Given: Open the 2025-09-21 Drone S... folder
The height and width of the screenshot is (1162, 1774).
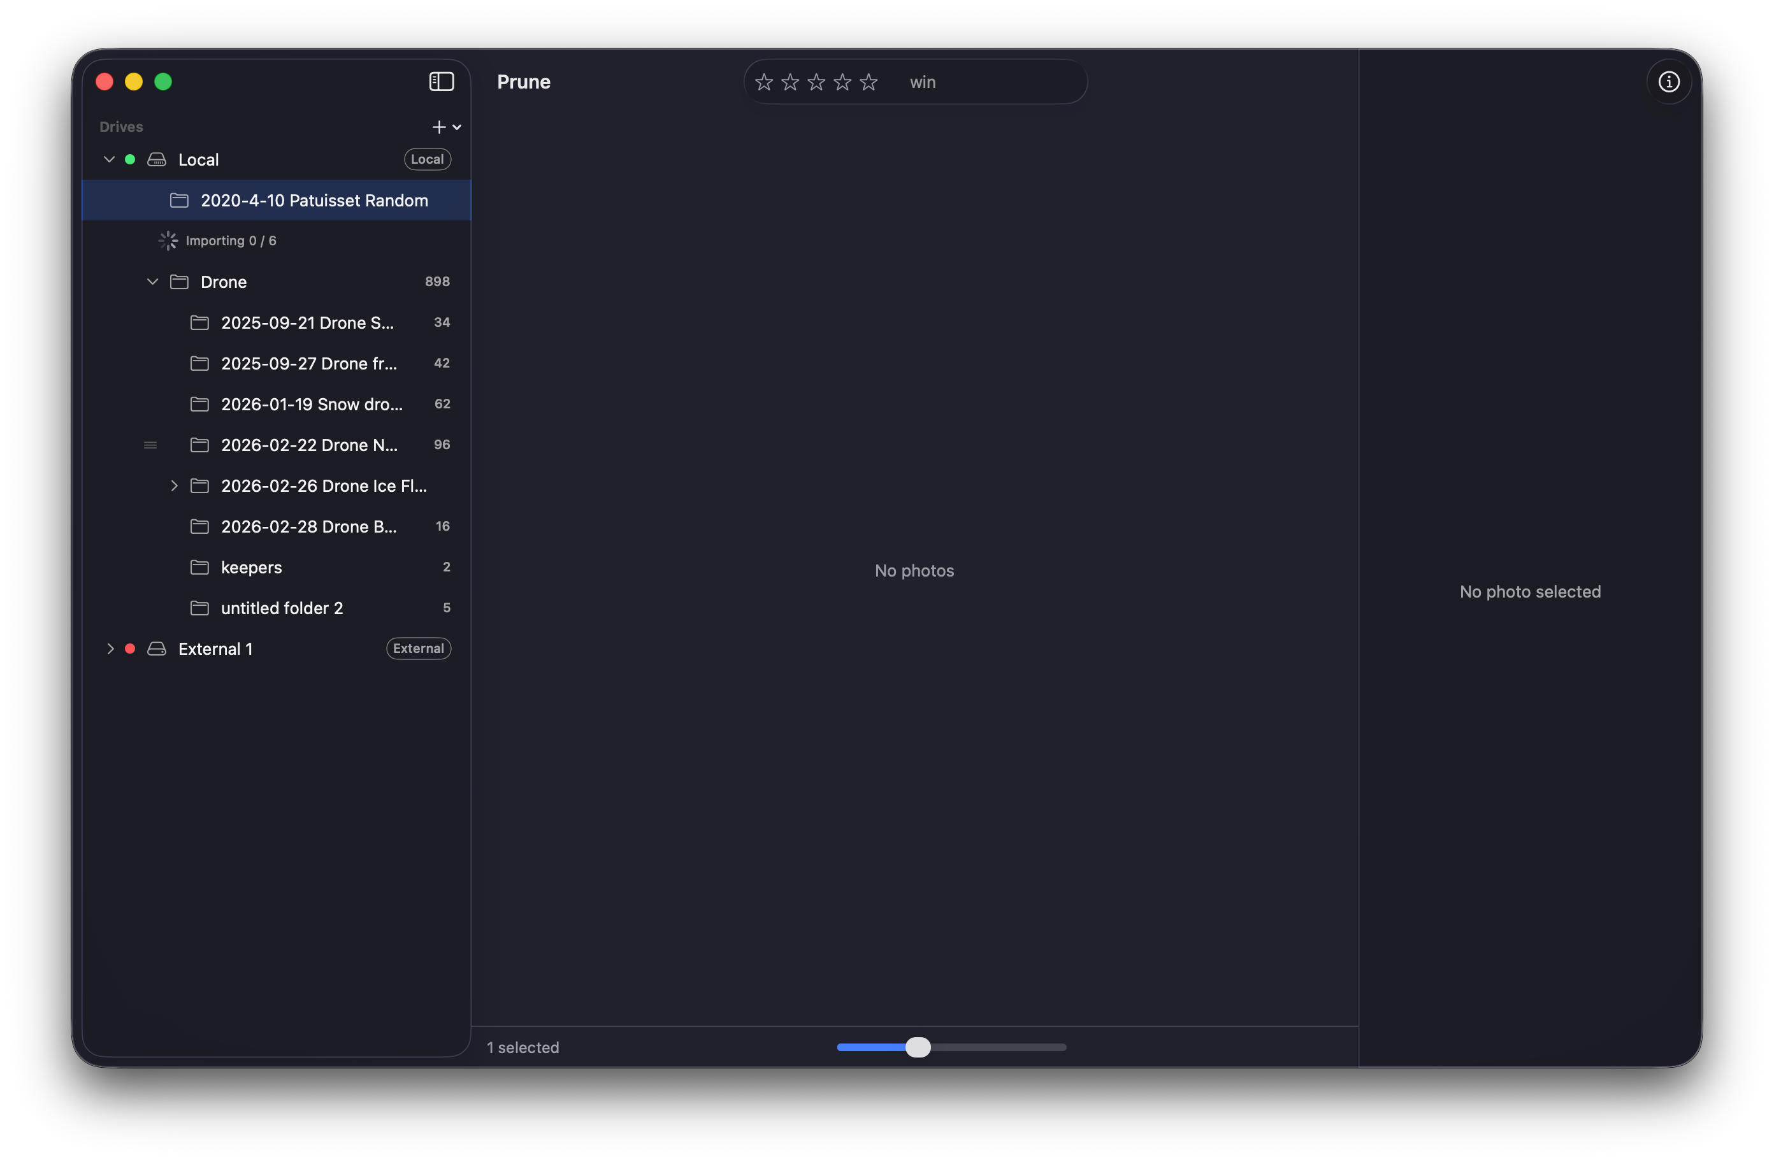Looking at the screenshot, I should (x=277, y=323).
